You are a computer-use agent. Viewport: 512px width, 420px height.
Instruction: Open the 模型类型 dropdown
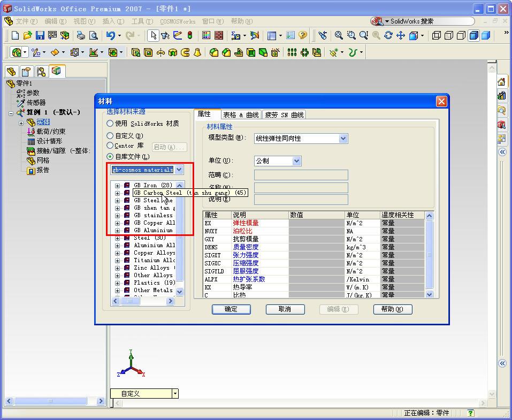coord(343,139)
